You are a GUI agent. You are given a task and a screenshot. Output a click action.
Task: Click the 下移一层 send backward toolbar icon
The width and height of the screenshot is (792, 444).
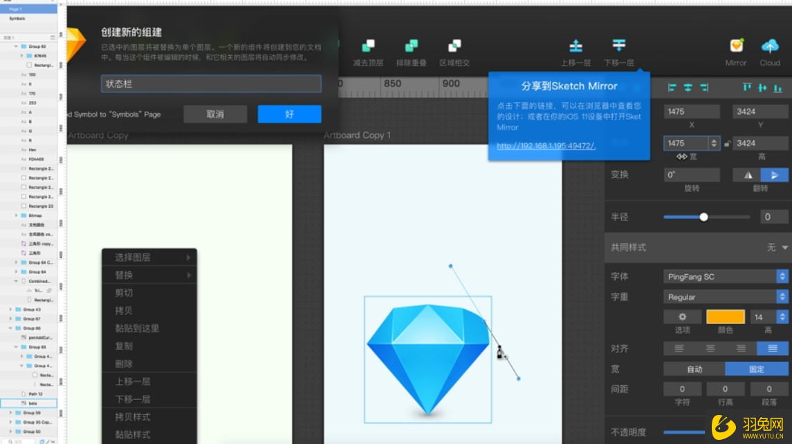[x=619, y=46]
